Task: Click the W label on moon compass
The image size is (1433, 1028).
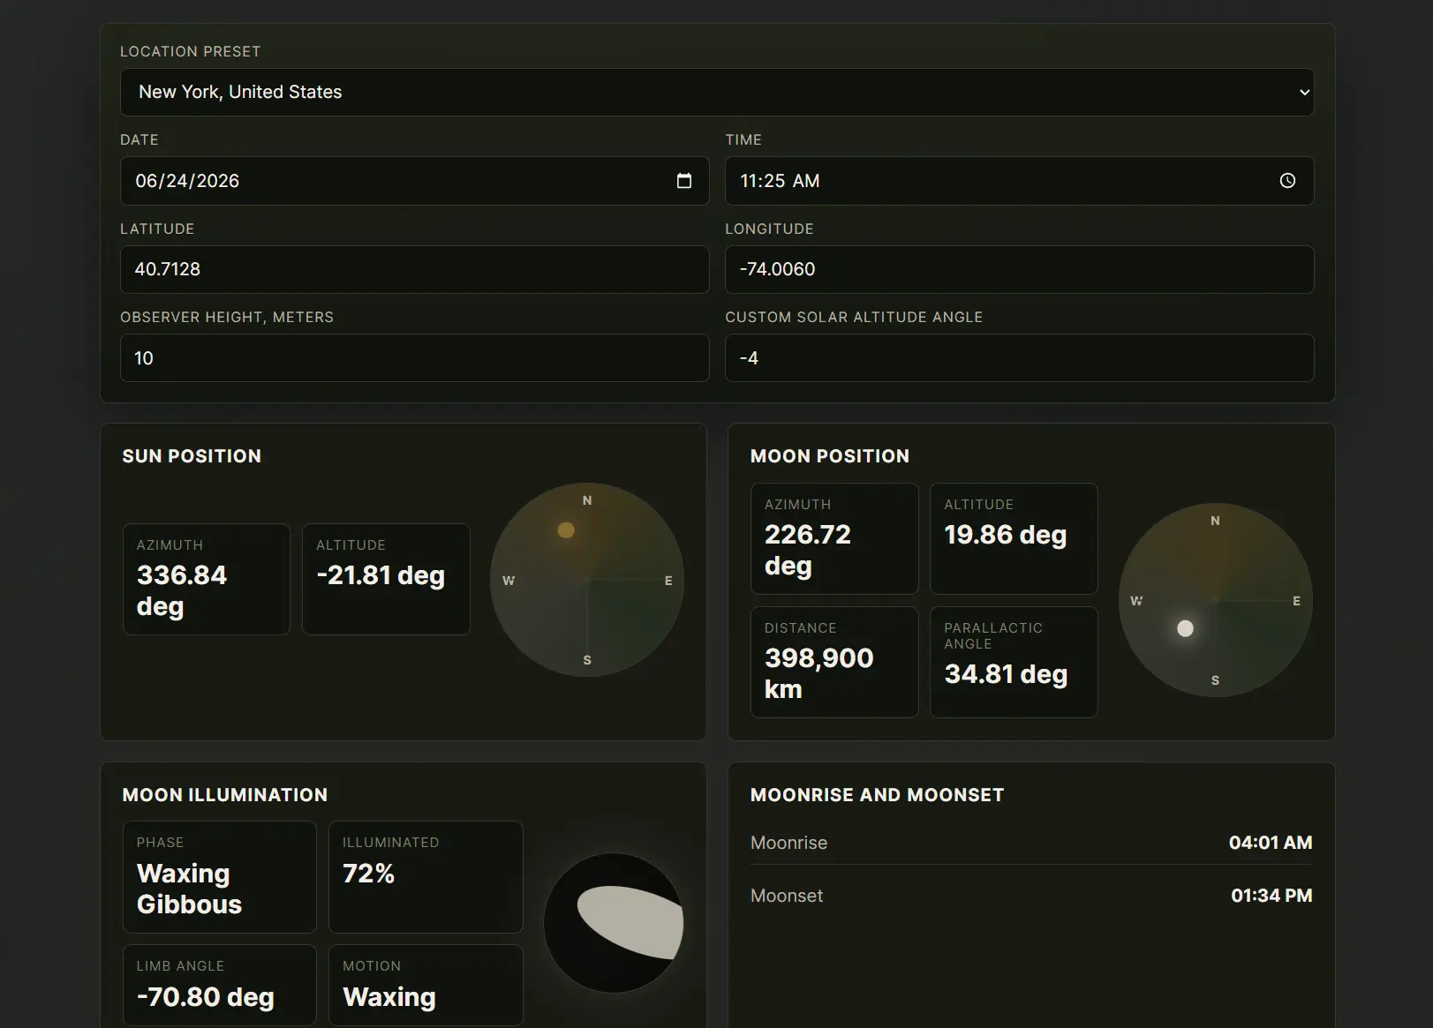Action: coord(1136,601)
